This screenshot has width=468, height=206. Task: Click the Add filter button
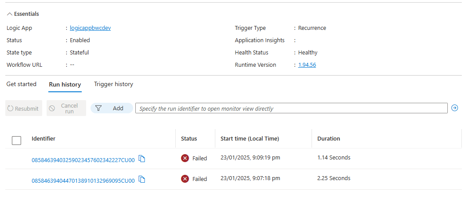click(112, 108)
